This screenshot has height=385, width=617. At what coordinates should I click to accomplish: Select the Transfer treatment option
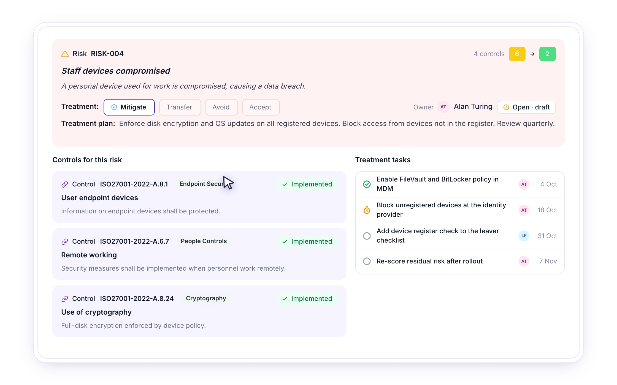tap(180, 107)
